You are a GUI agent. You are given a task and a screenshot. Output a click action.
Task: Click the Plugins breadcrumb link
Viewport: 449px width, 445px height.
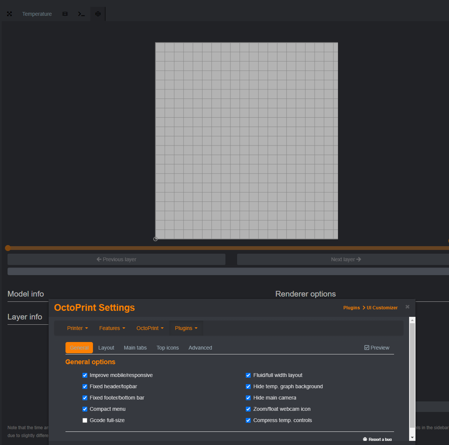[x=351, y=307]
